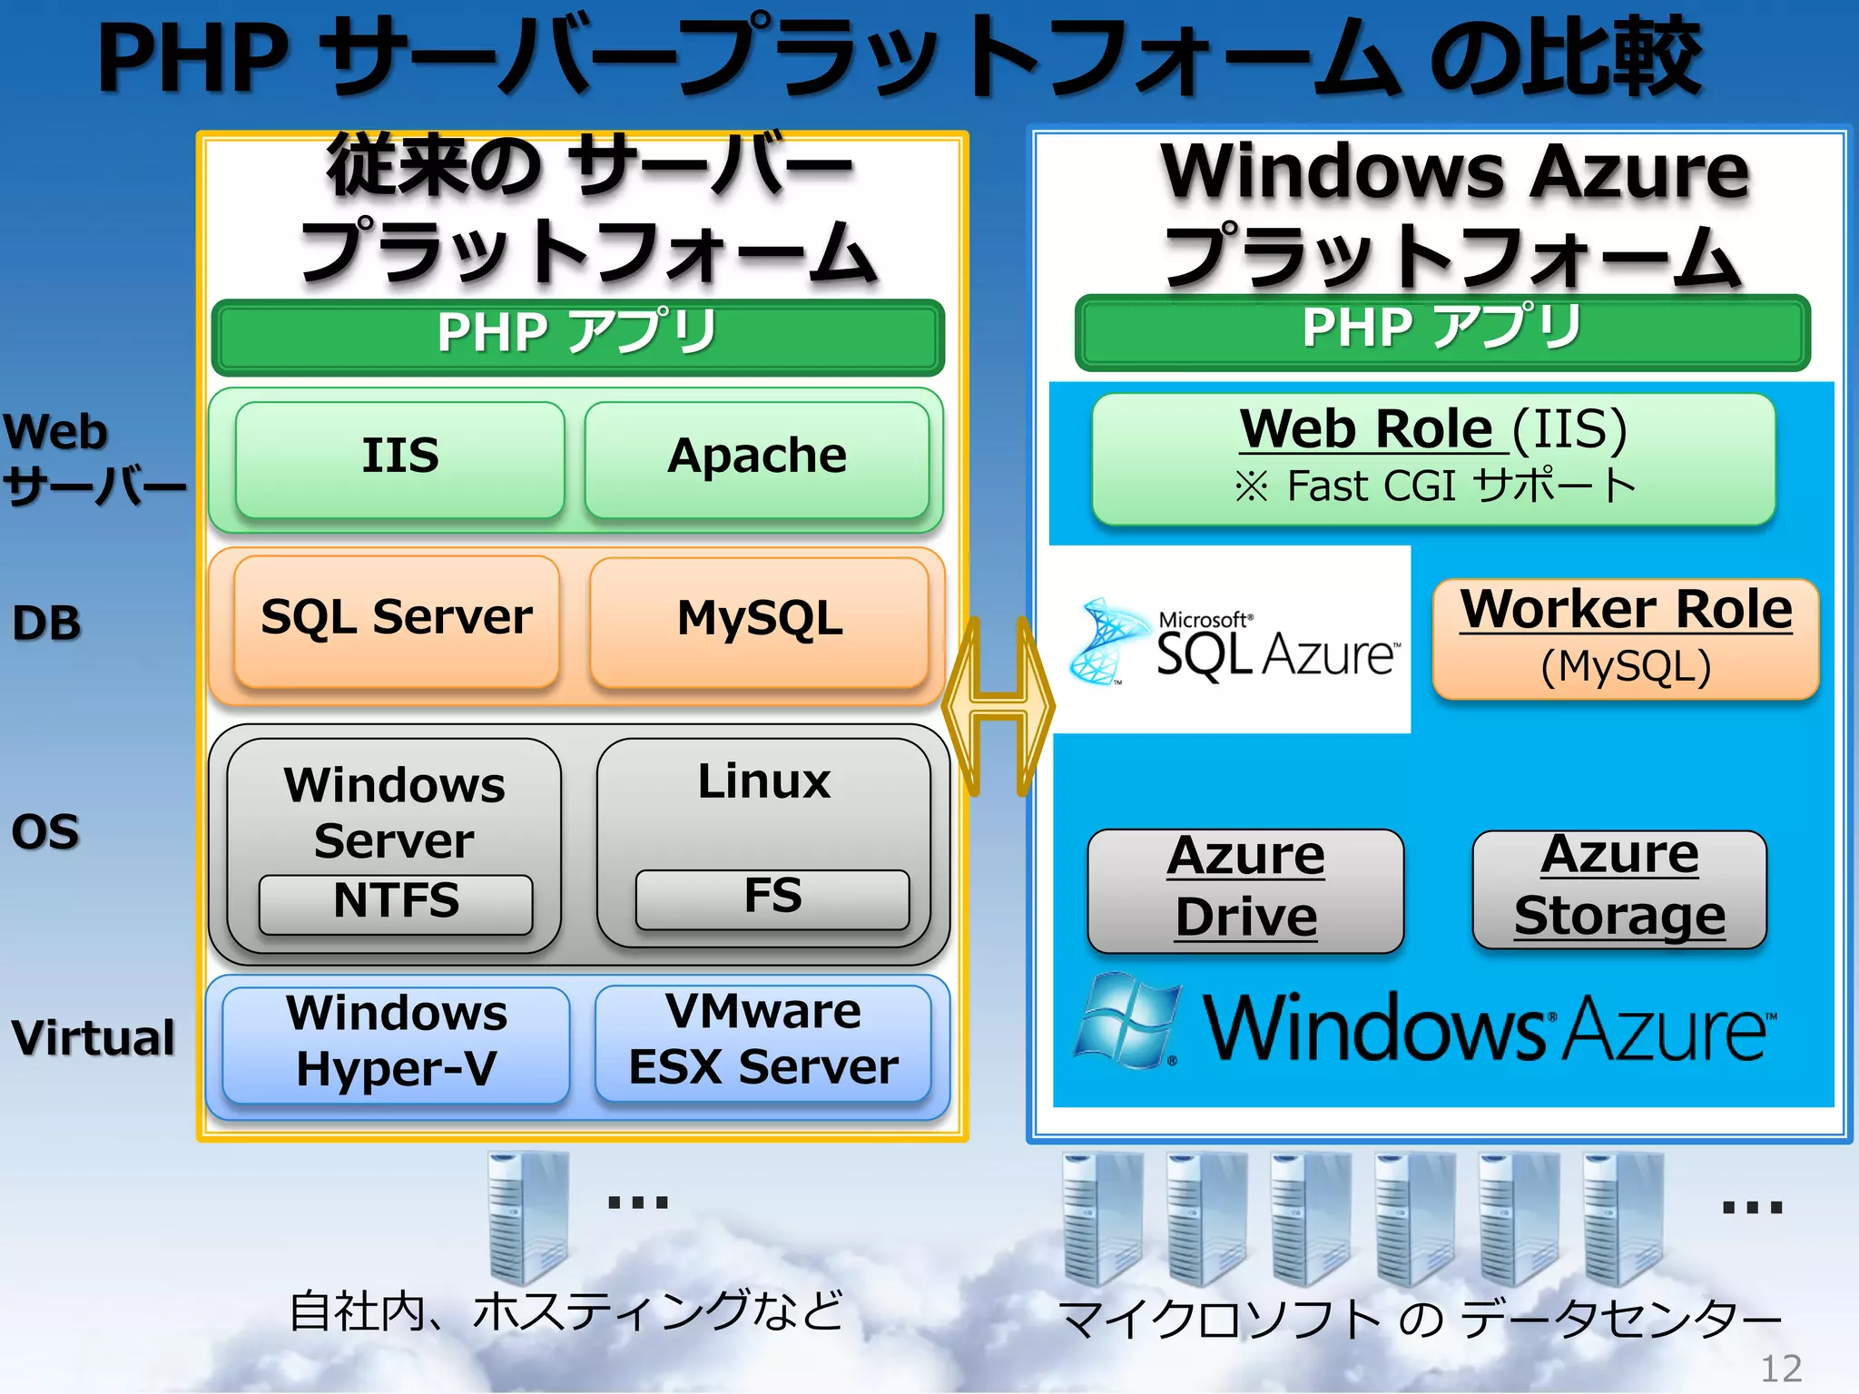
Task: Click the Windows Azure flag logo
Action: 1128,1021
